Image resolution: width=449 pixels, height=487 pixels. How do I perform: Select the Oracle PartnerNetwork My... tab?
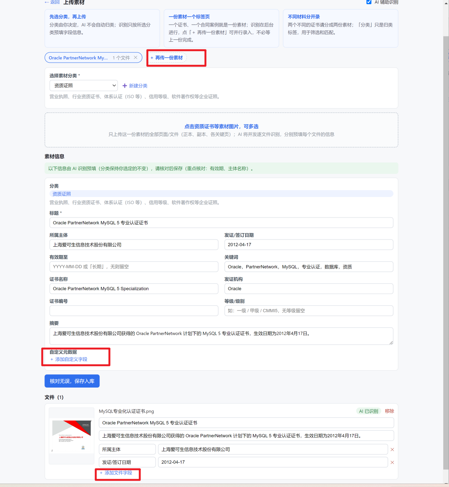(78, 58)
